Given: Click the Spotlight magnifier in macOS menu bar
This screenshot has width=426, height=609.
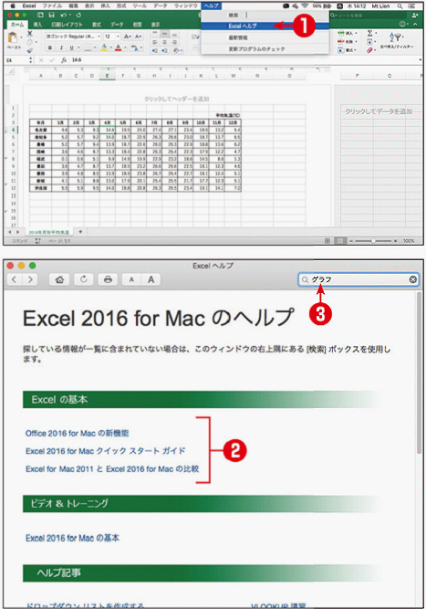Looking at the screenshot, I should click(x=400, y=5).
